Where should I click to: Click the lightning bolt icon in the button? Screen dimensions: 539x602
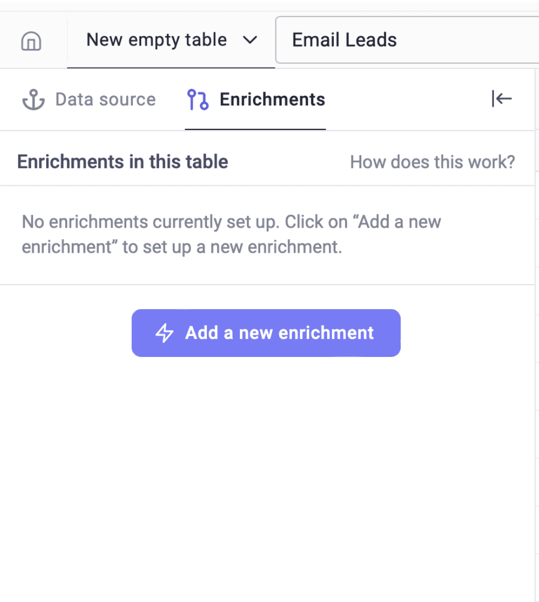point(165,333)
